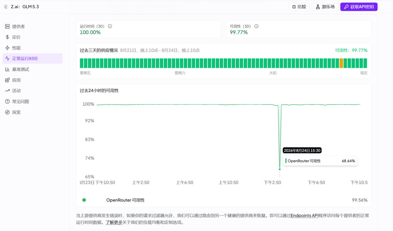Click the green legend dot for OpenRouter 可用性
The height and width of the screenshot is (231, 393).
click(x=84, y=200)
